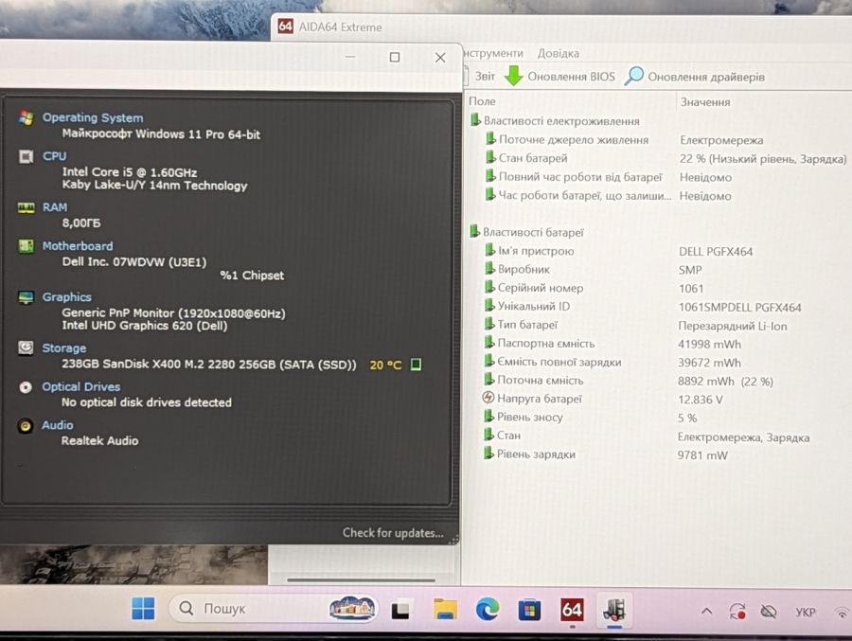
Task: Click the Wi-Fi tray icon
Action: point(843,613)
